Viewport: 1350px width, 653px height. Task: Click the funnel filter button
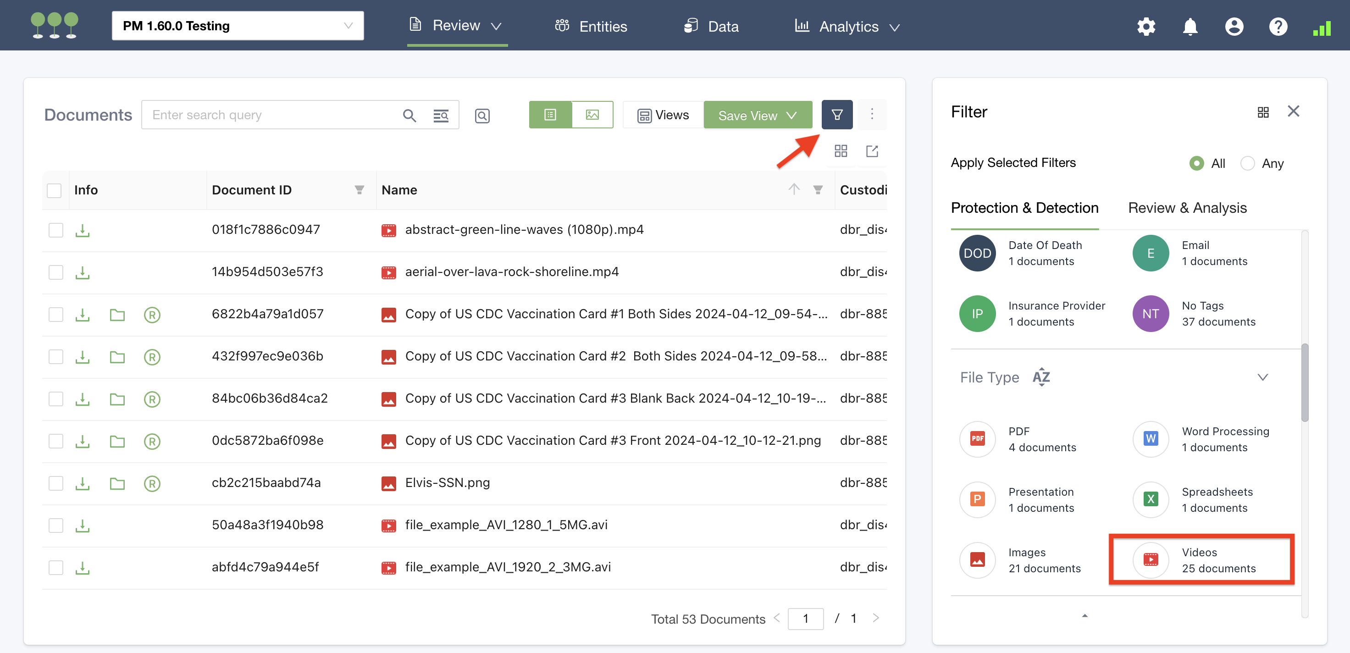click(836, 115)
